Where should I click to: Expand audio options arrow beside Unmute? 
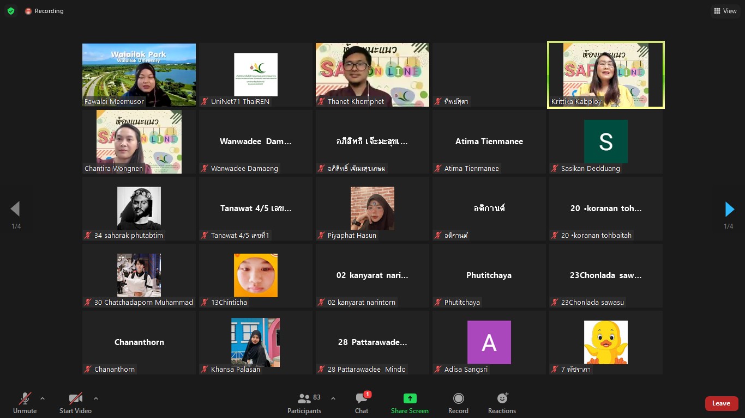coord(43,398)
